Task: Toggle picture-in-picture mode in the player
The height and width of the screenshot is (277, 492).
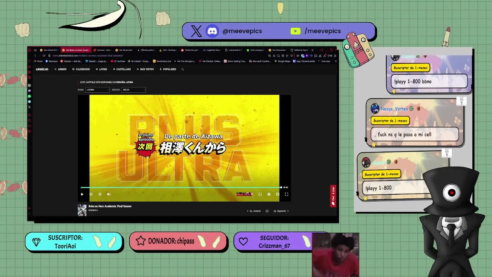Action: point(278,194)
